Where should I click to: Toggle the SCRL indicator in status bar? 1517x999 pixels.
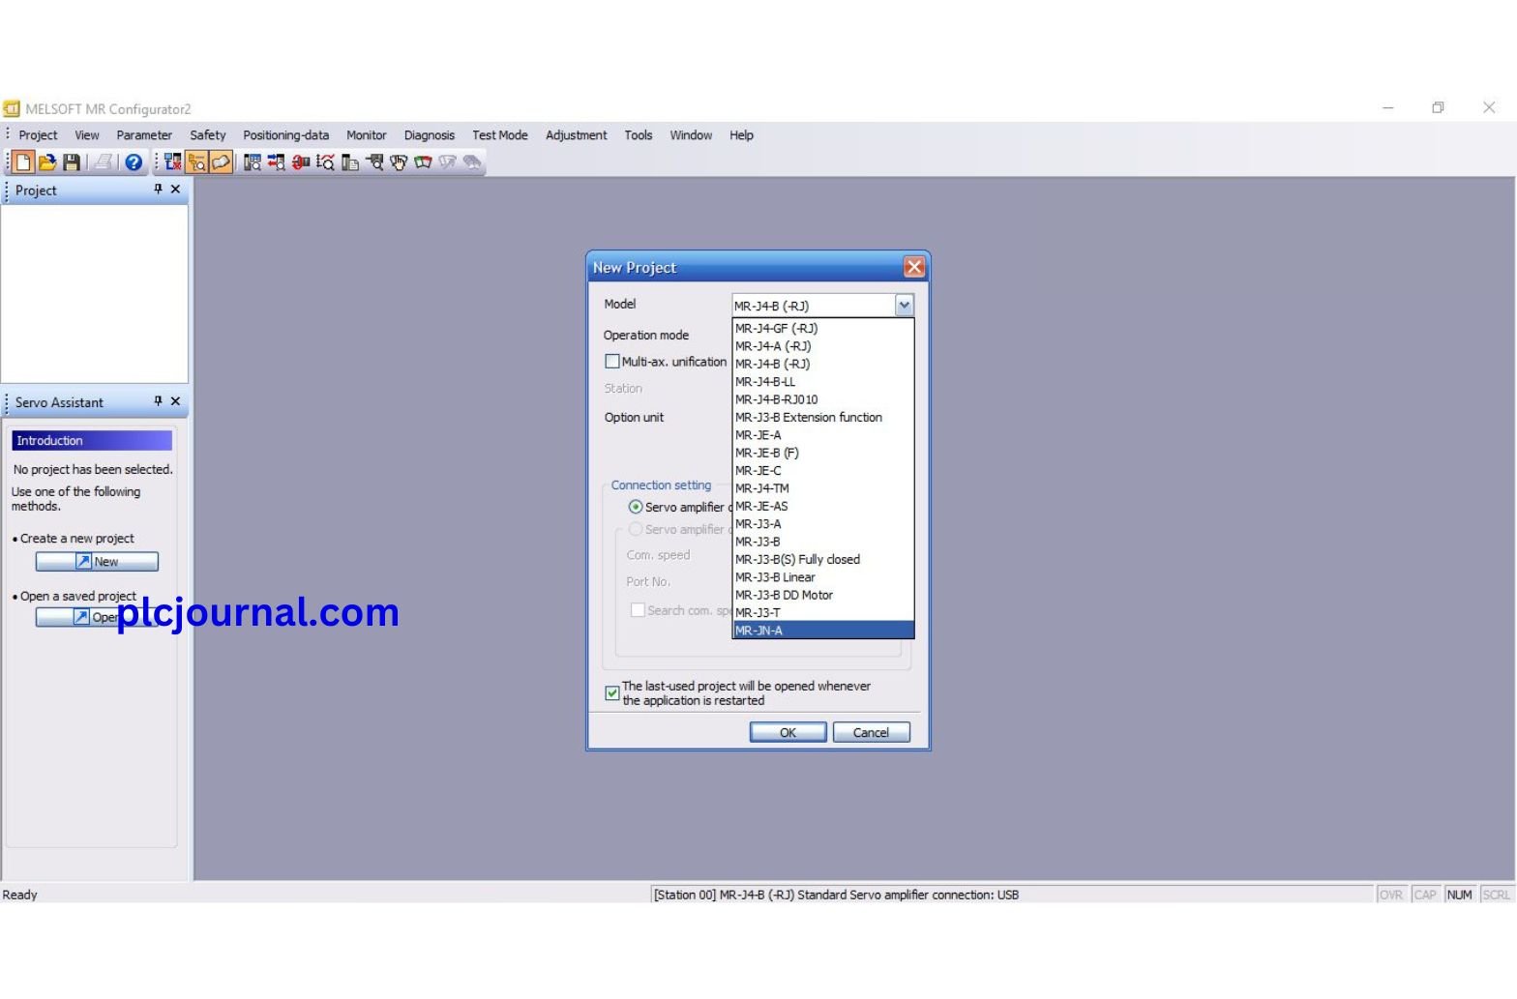pos(1496,895)
